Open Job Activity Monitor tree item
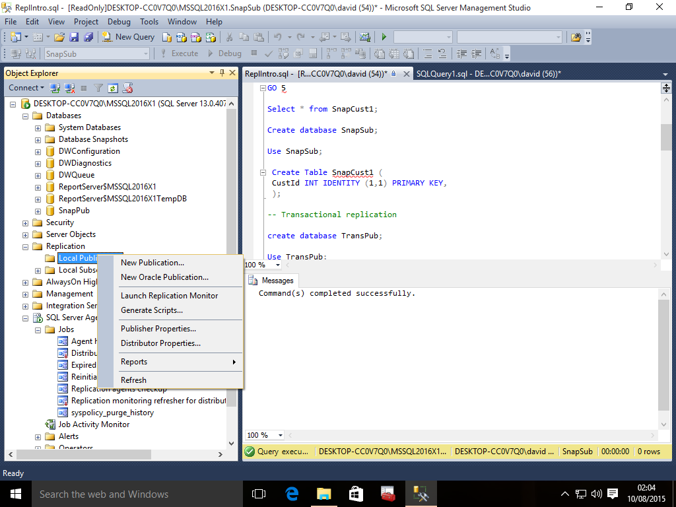Image resolution: width=676 pixels, height=507 pixels. (94, 424)
